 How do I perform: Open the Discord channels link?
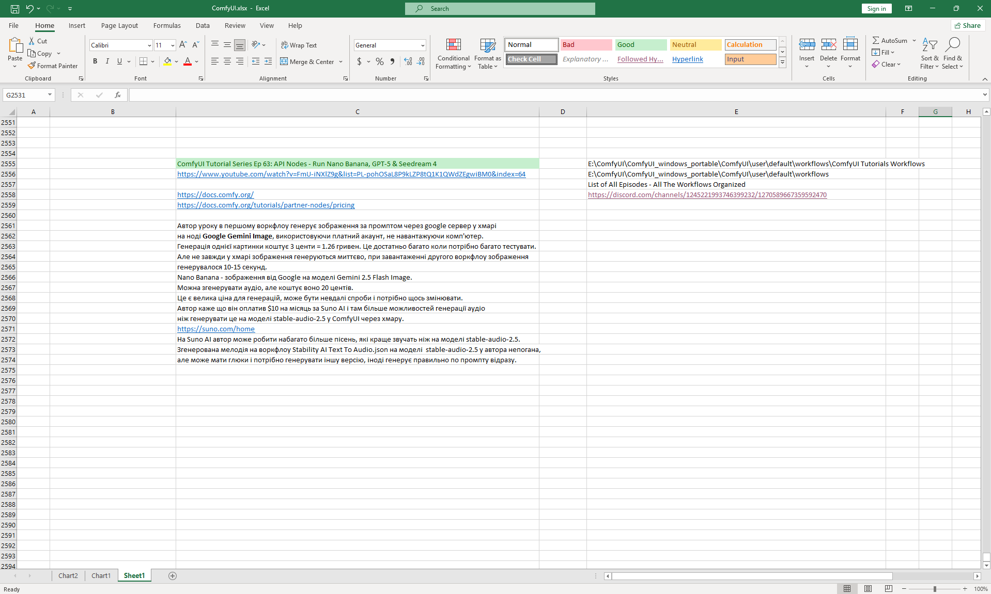pyautogui.click(x=707, y=195)
